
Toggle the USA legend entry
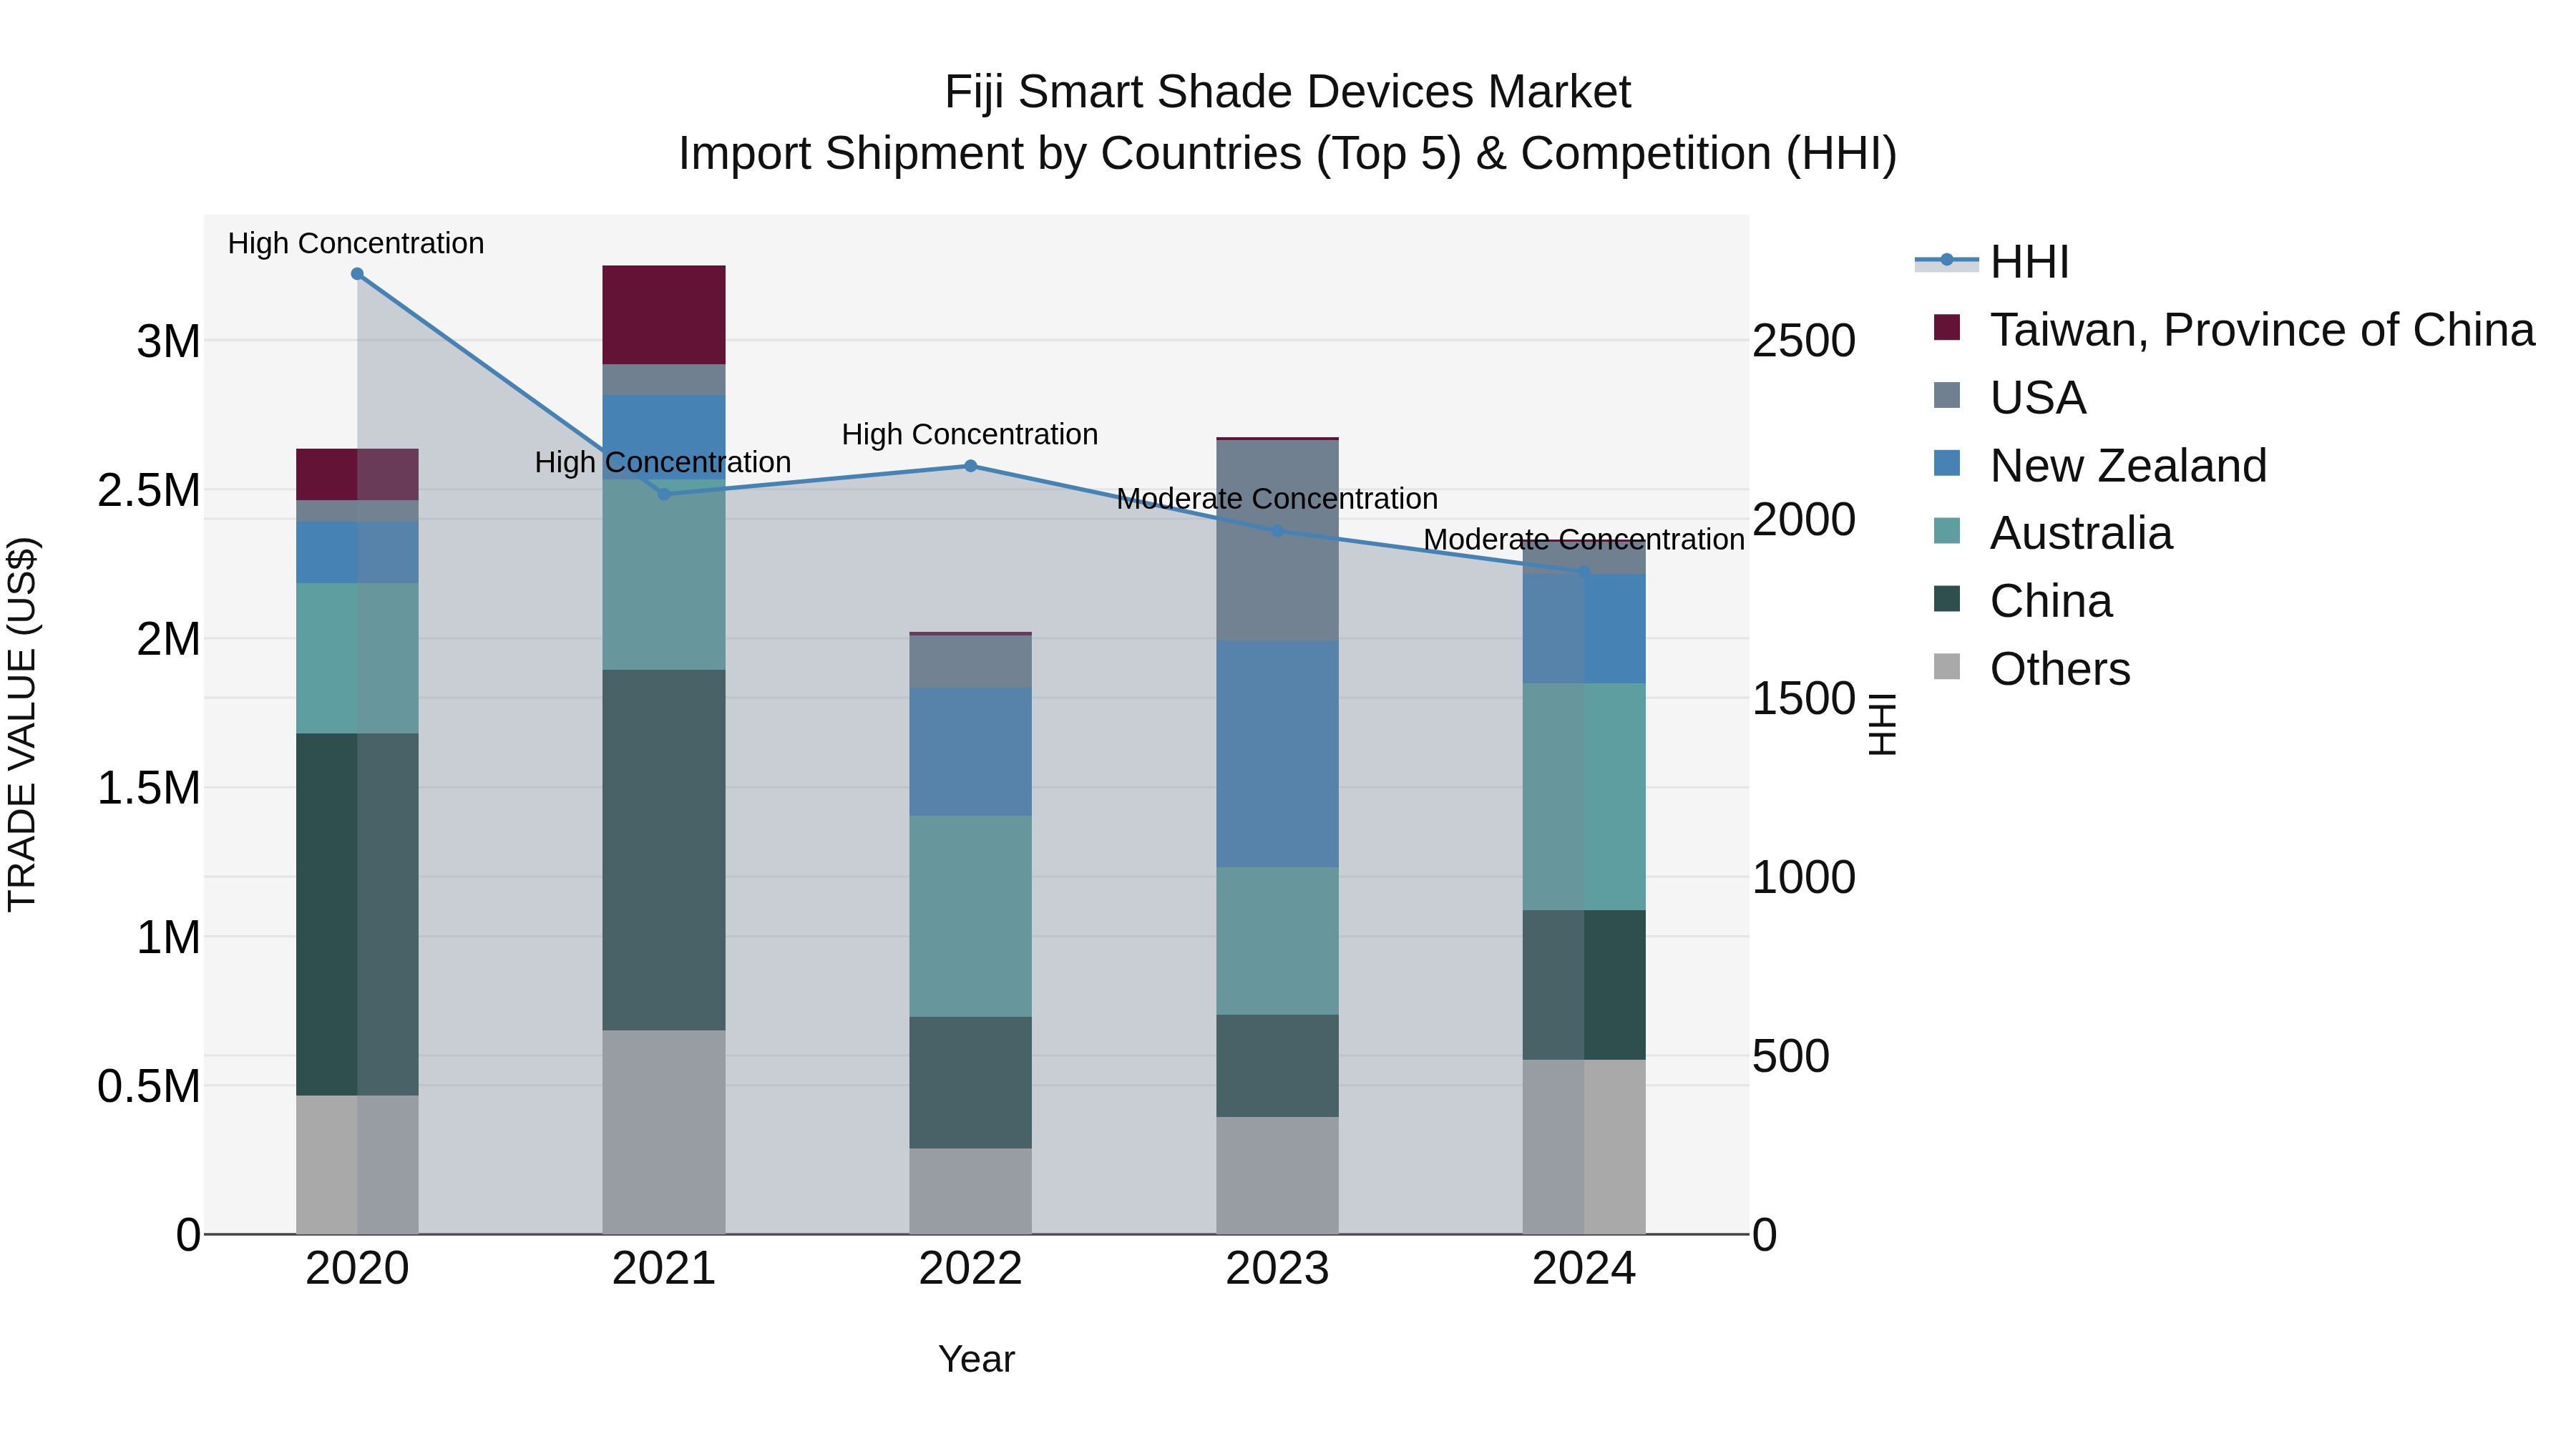2010,398
